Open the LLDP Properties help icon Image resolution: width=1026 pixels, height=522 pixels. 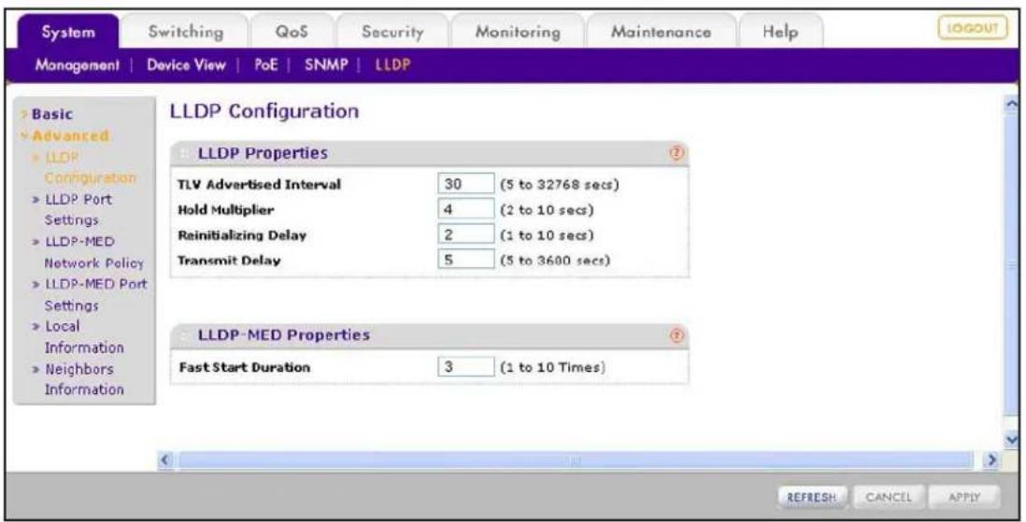pos(677,153)
